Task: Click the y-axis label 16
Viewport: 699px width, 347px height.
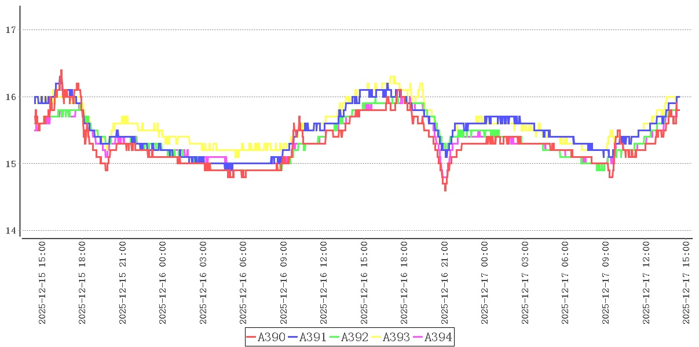Action: click(10, 97)
